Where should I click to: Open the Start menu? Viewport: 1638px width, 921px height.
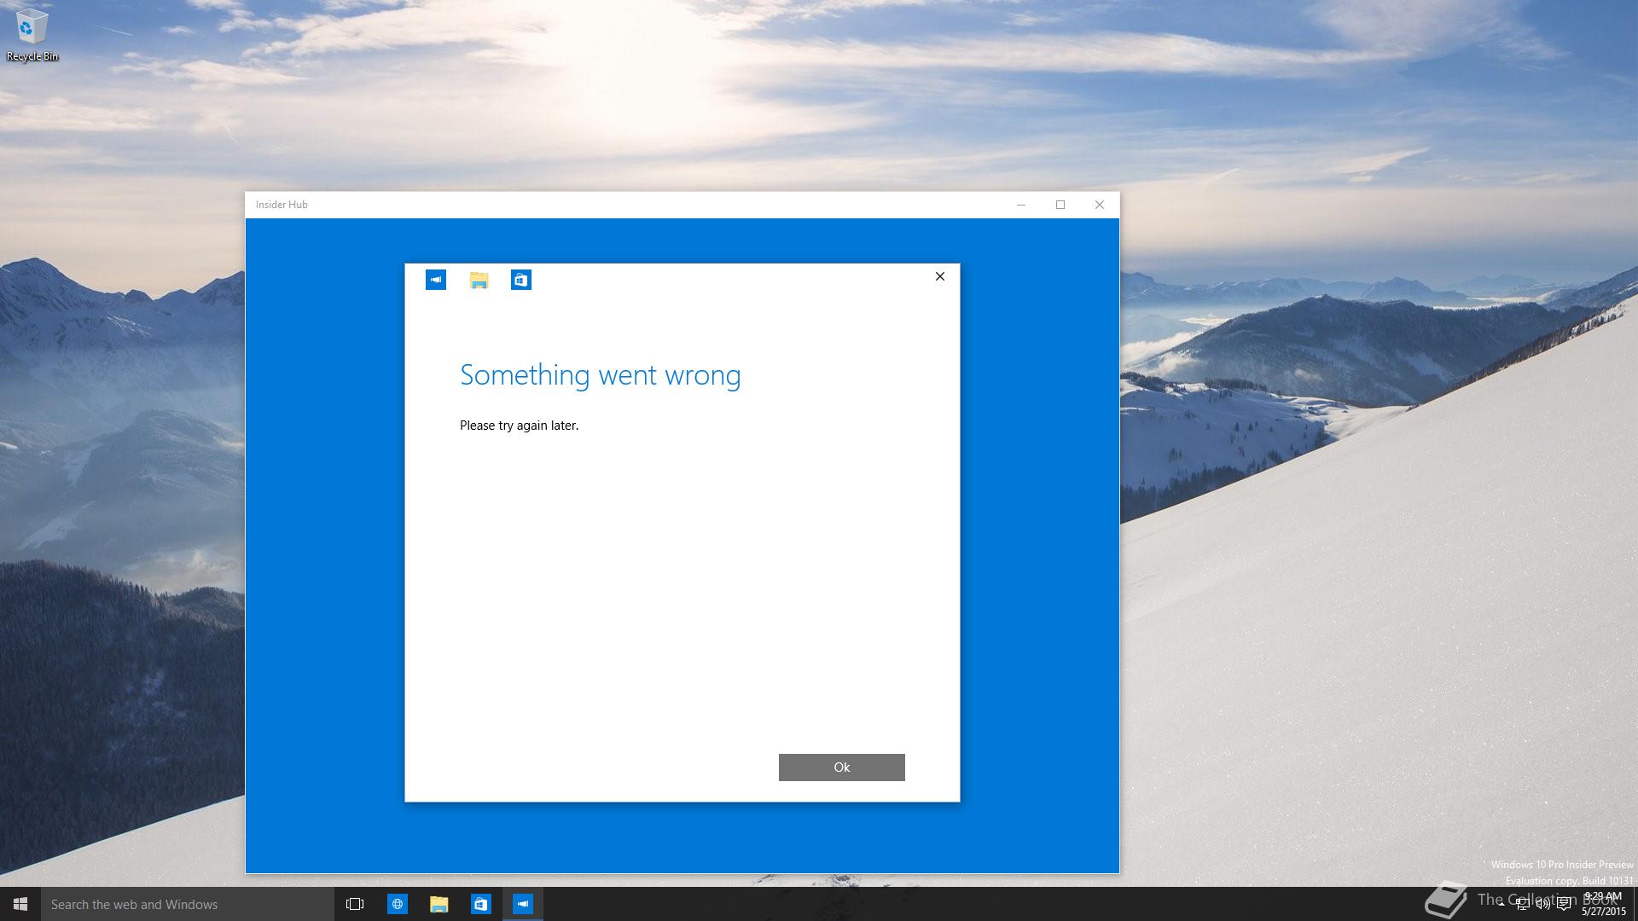(20, 904)
